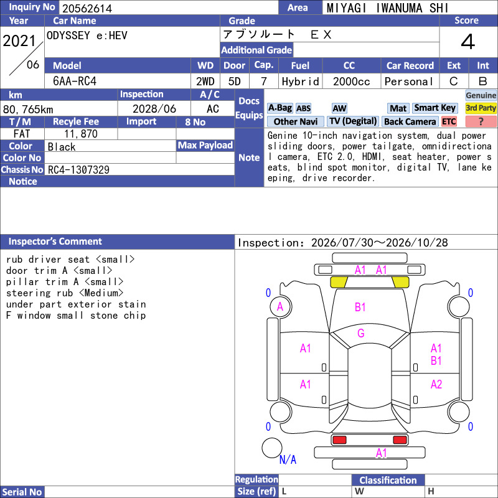This screenshot has height=498, width=498.
Task: Click the left red tail light on diagram
Action: pos(339,440)
